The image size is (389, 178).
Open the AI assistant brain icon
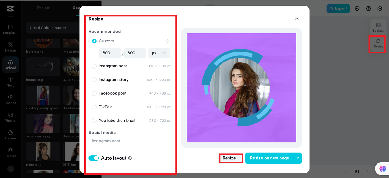(x=382, y=169)
